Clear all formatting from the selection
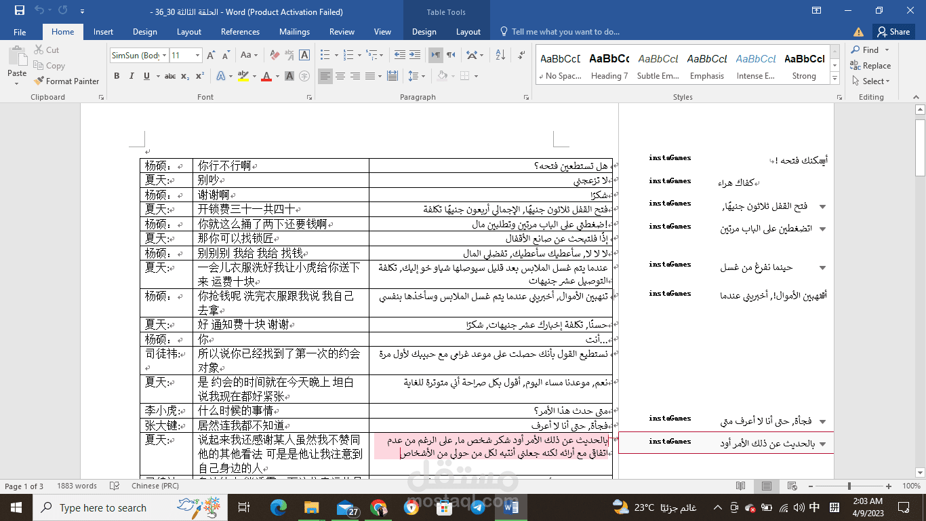The width and height of the screenshot is (926, 521). point(274,56)
